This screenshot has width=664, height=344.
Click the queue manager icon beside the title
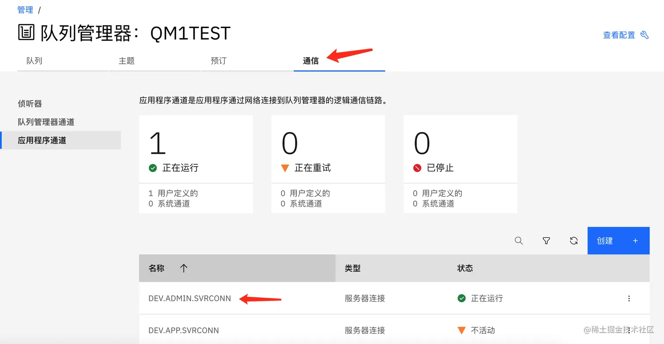[26, 33]
